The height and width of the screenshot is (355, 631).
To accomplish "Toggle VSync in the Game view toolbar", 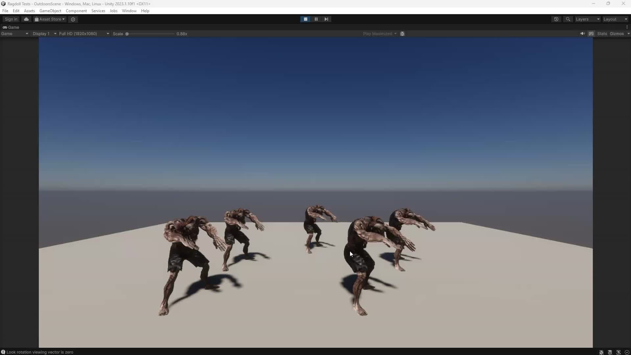I will coord(591,34).
